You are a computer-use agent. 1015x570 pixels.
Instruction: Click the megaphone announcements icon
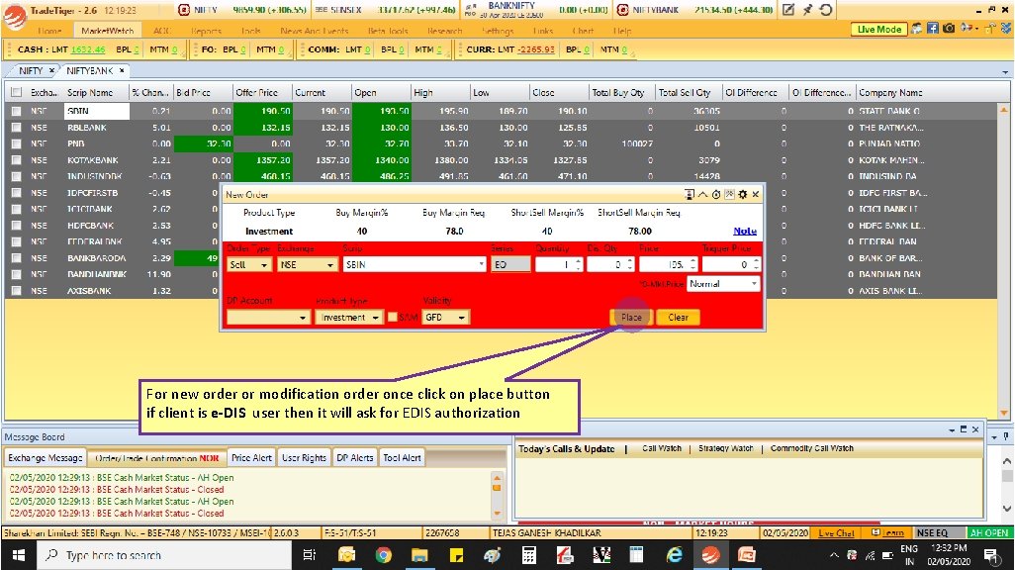pos(967,29)
